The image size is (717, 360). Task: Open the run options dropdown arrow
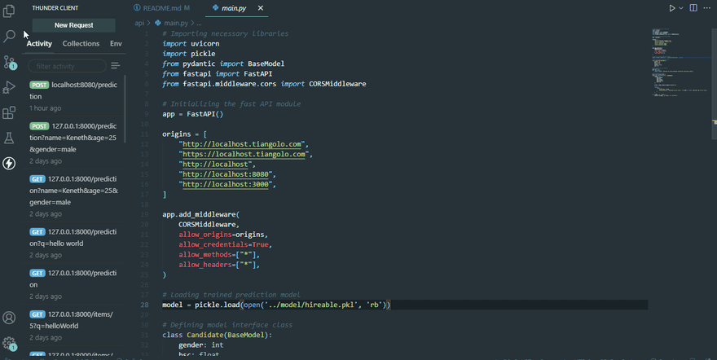(x=681, y=8)
